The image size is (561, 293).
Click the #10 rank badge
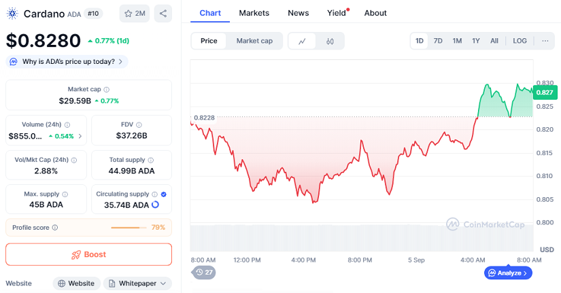93,14
